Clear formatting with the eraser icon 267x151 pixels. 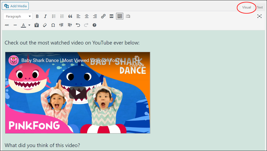[x=45, y=25]
